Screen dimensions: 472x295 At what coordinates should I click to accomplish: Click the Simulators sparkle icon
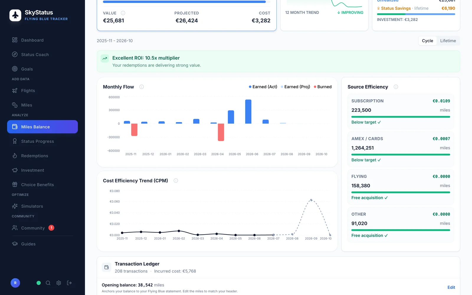pos(15,206)
